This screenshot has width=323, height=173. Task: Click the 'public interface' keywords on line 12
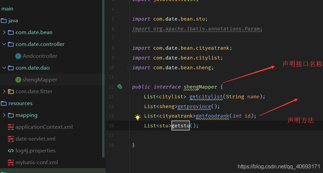[x=156, y=87]
